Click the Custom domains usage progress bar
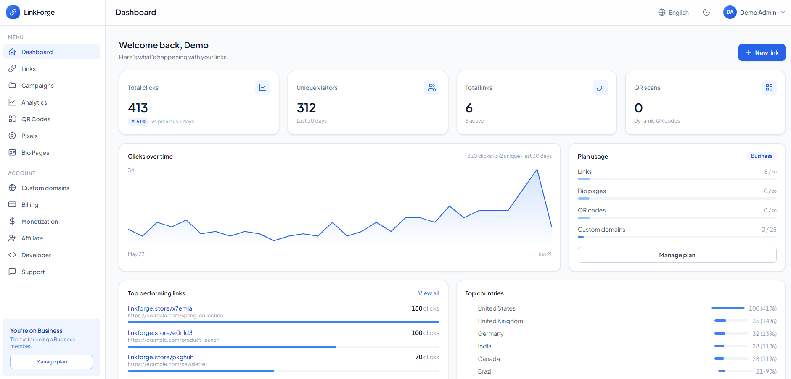Viewport: 791px width, 379px height. [x=677, y=237]
